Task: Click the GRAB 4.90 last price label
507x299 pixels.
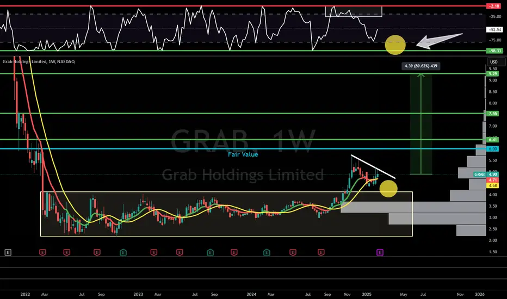Action: tap(486, 174)
